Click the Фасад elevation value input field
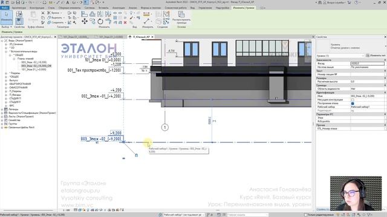The width and height of the screenshot is (387, 217). tap(367, 63)
